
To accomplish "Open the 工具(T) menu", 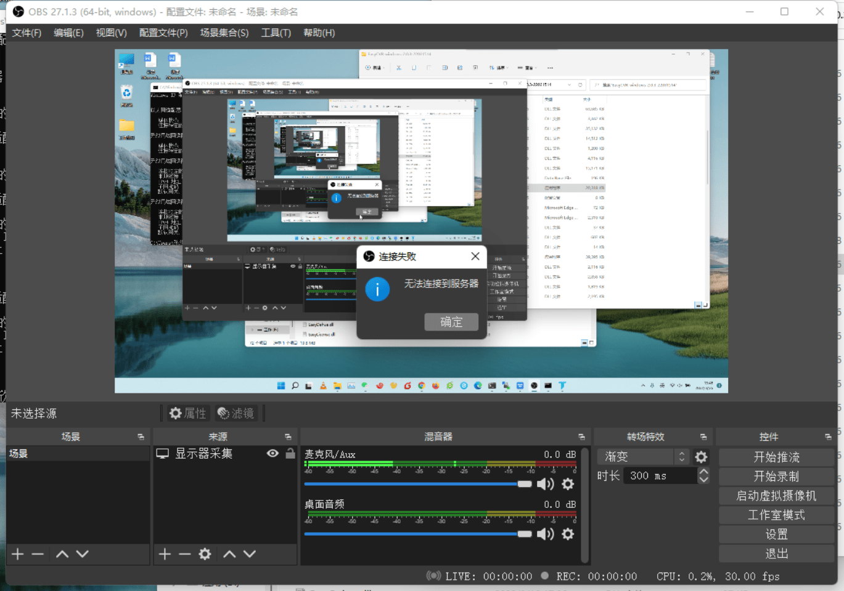I will pos(276,33).
